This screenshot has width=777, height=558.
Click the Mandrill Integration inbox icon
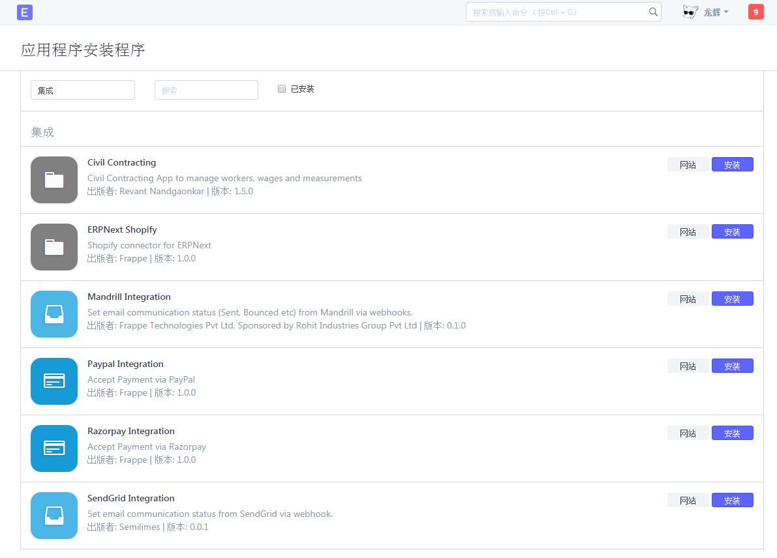tap(54, 314)
